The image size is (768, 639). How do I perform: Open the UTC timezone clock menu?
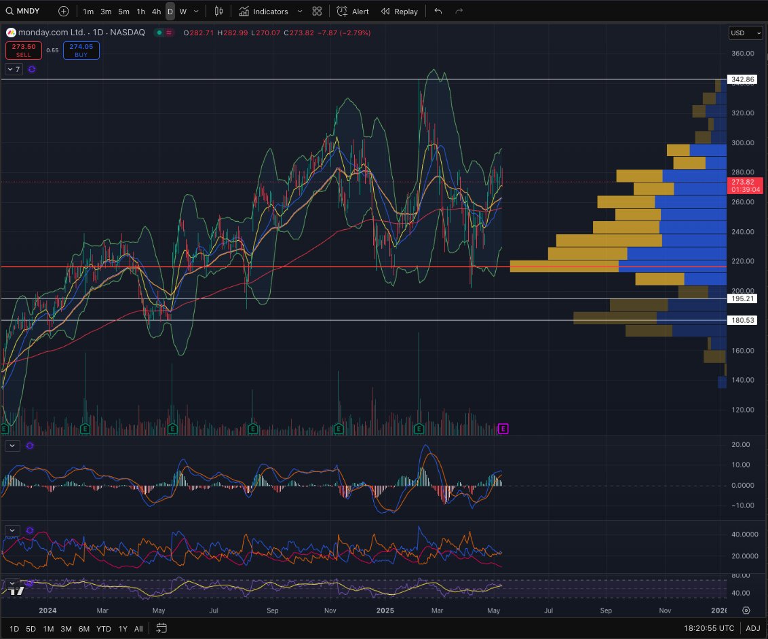tap(709, 628)
